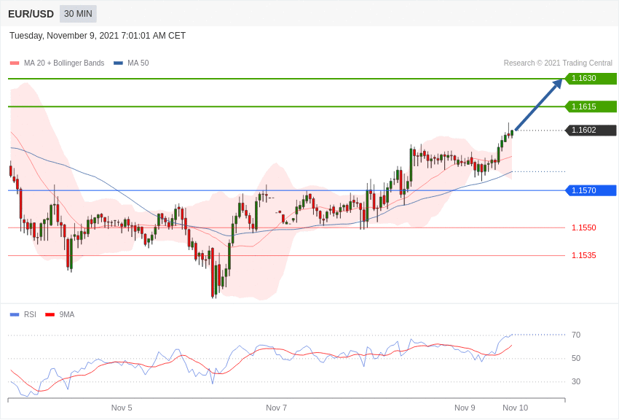Click the 1.1550 support level label
This screenshot has width=619, height=420.
point(584,227)
